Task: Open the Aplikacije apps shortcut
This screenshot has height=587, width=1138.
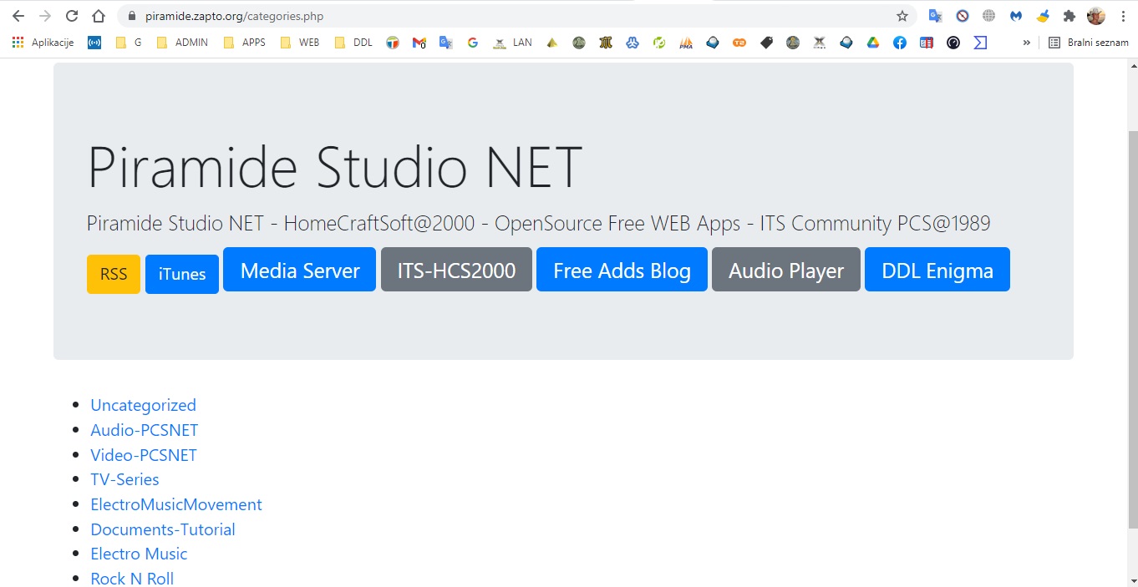Action: 43,43
